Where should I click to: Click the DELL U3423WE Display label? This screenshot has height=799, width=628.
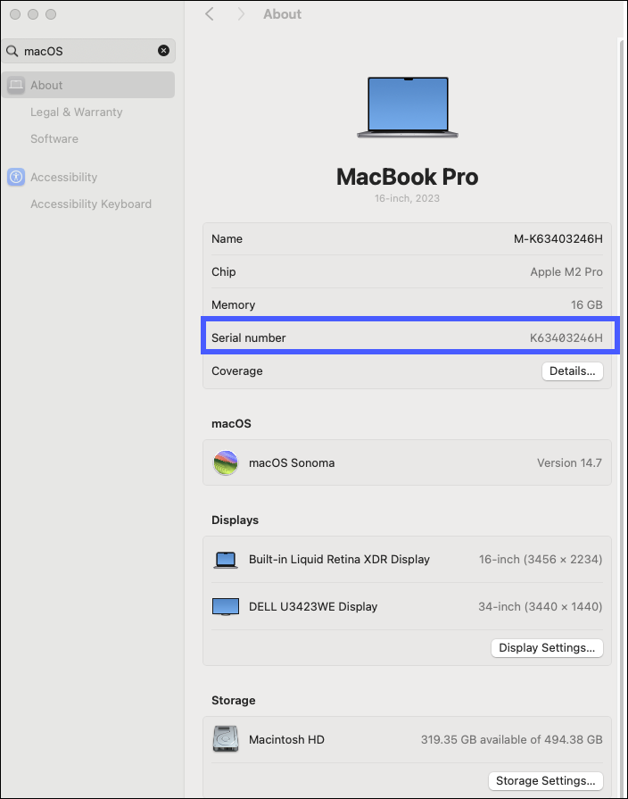point(313,606)
